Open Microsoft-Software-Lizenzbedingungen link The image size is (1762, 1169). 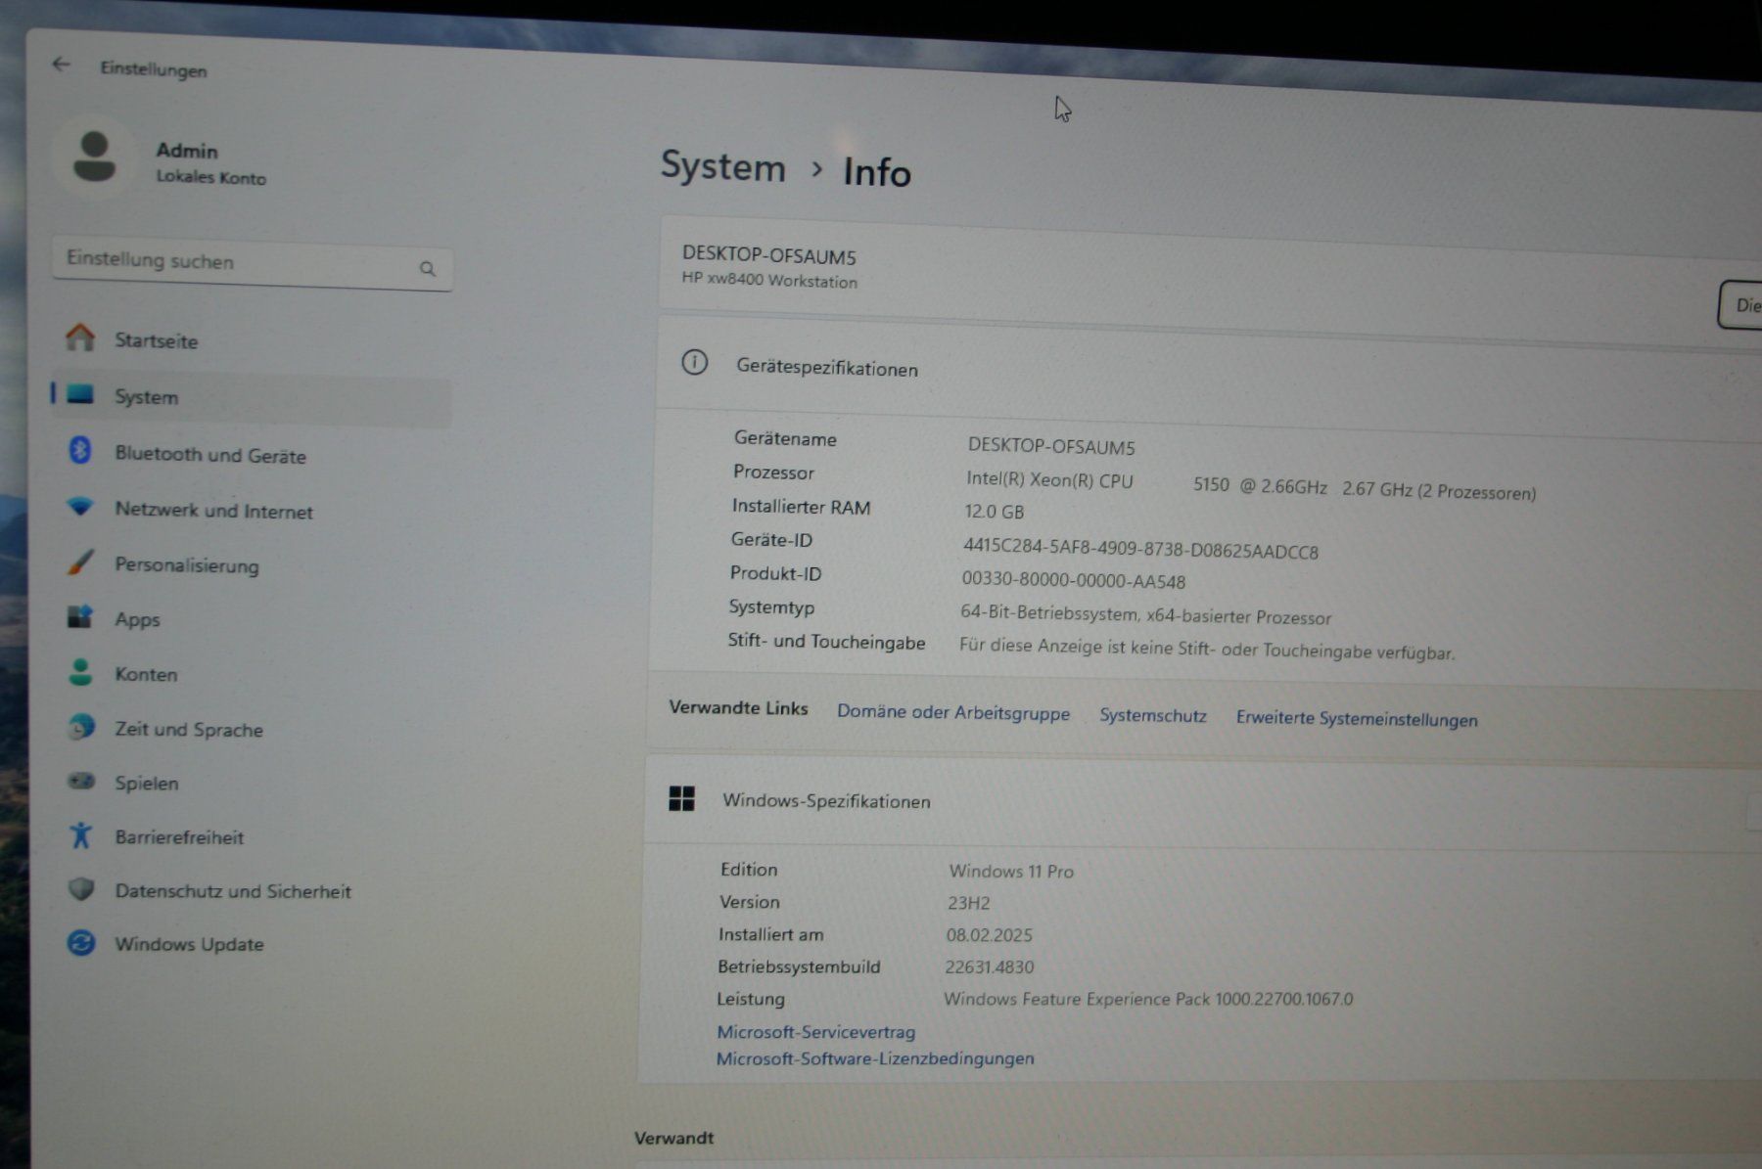875,1057
